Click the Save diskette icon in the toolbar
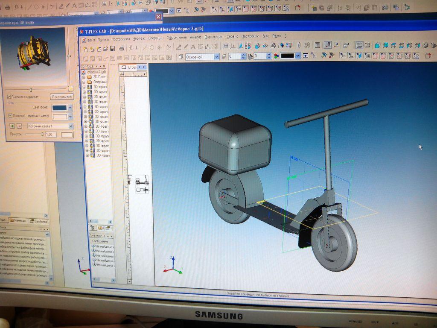Image resolution: width=437 pixels, height=328 pixels. click(x=112, y=49)
